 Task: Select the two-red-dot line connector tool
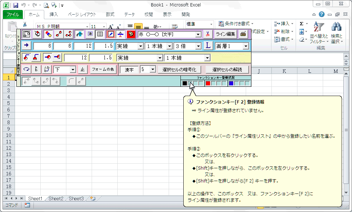(59, 34)
